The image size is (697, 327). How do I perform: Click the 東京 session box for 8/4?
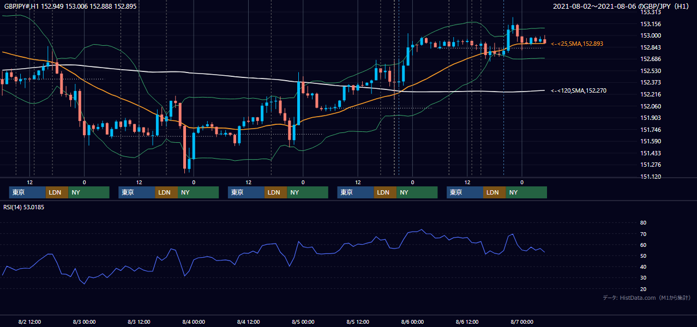[246, 192]
